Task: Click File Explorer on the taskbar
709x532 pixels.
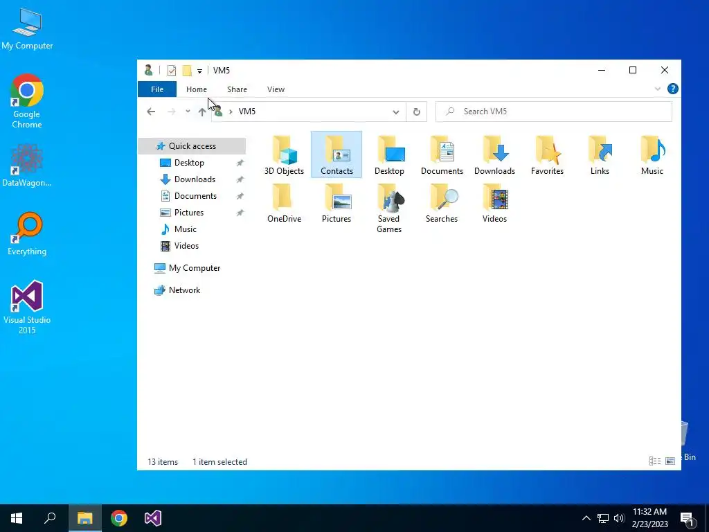Action: tap(84, 518)
